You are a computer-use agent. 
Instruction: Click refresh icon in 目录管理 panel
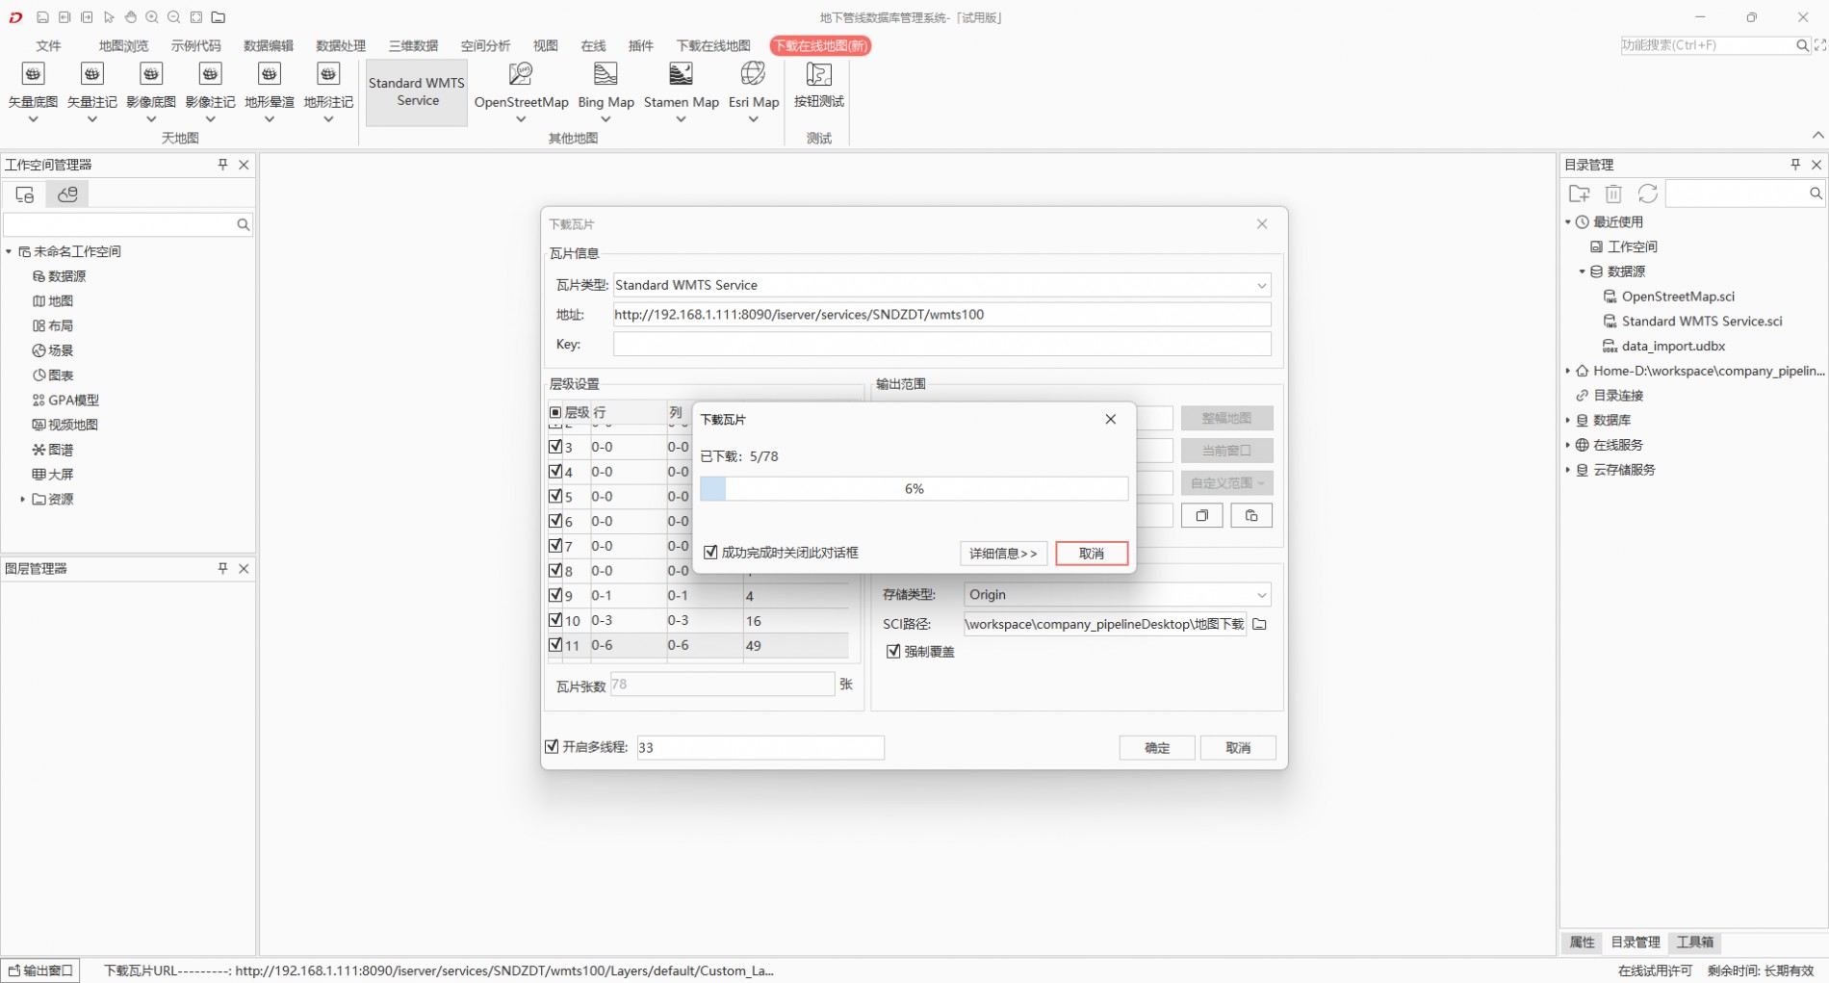pyautogui.click(x=1647, y=194)
